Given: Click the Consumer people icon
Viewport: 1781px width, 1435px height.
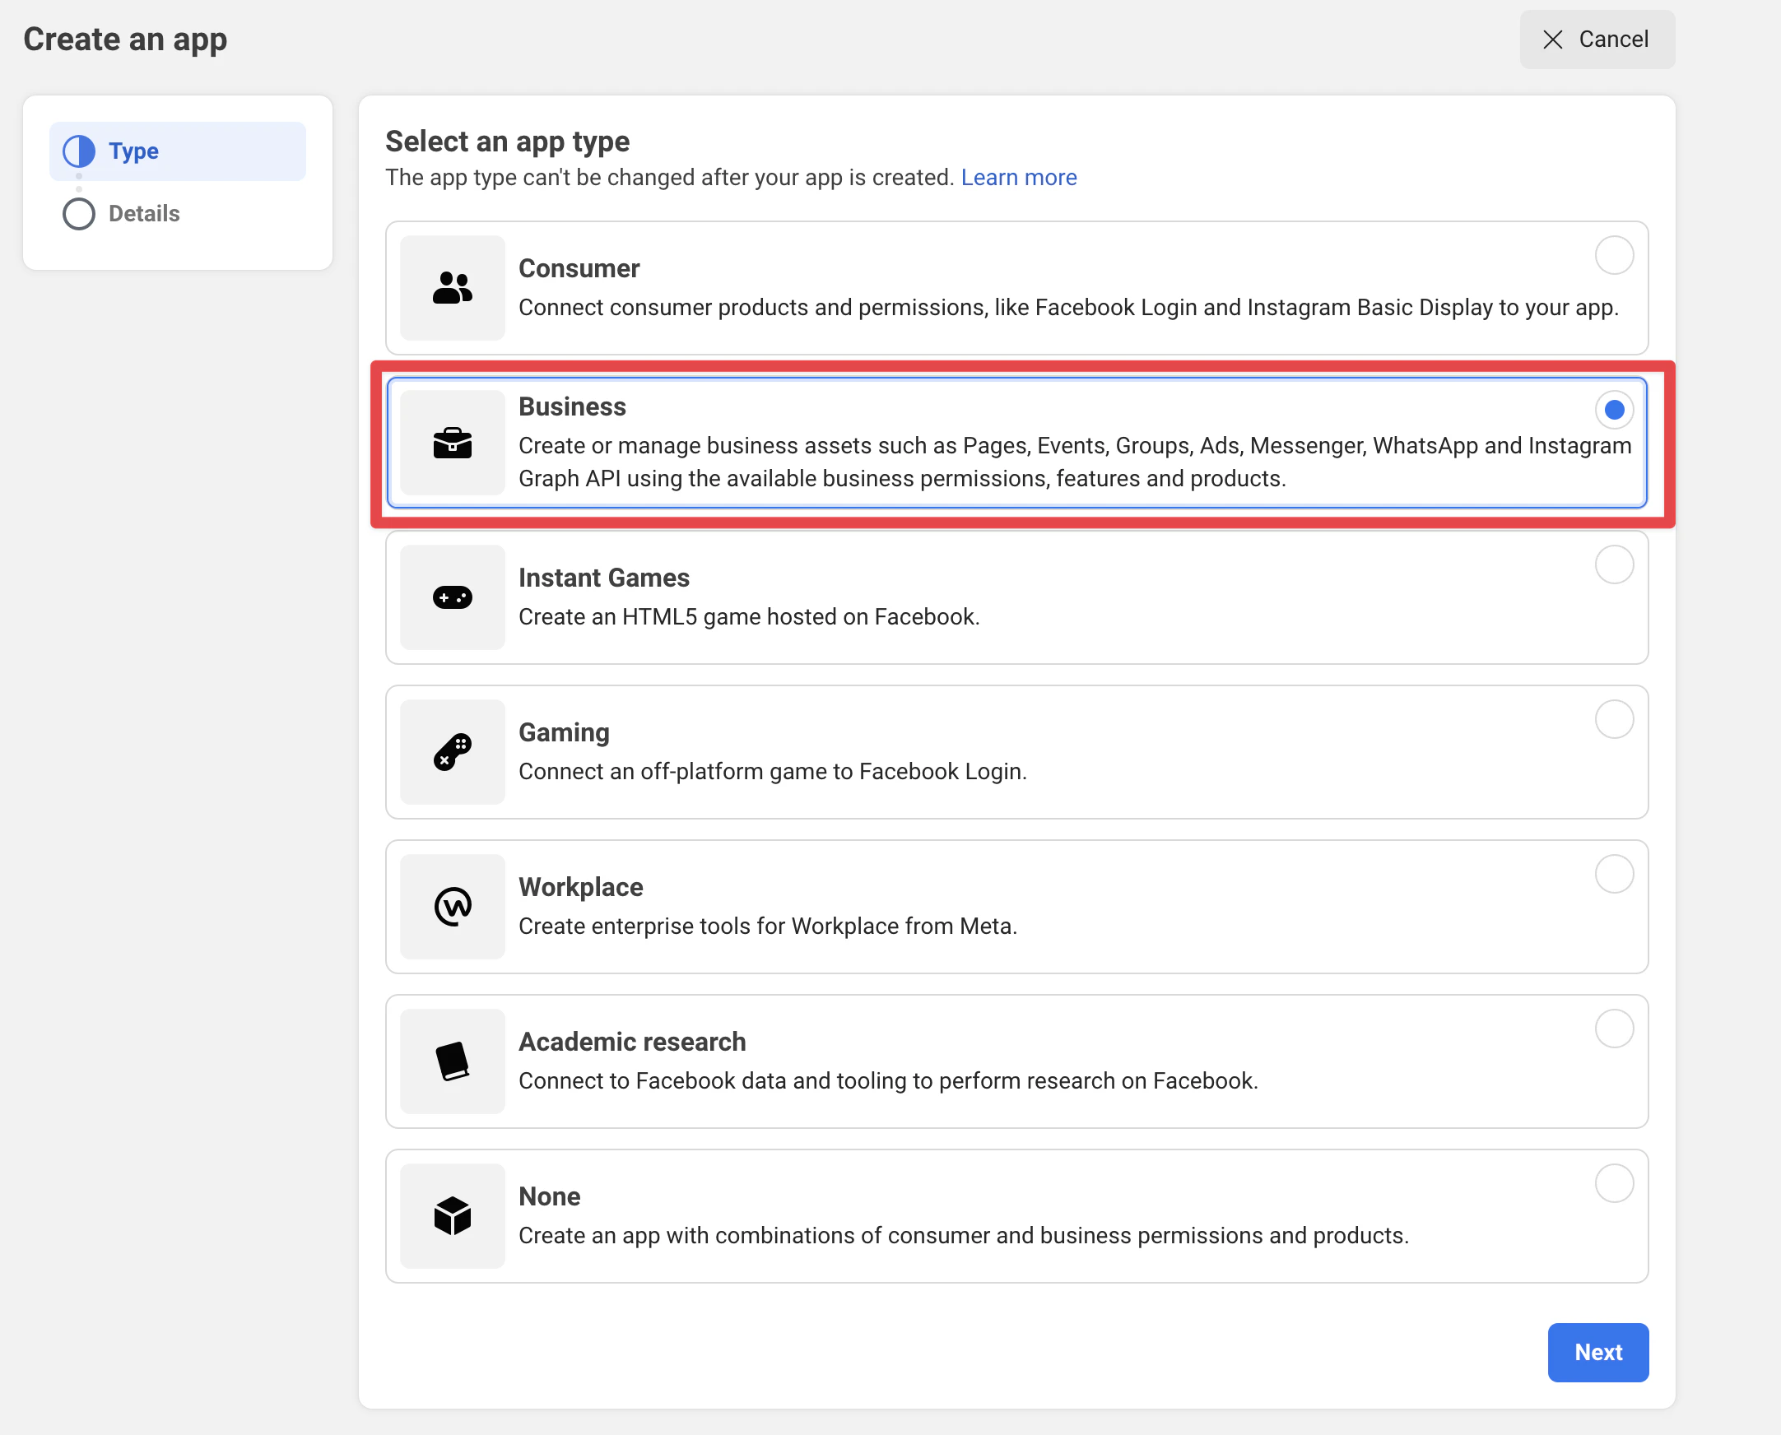Looking at the screenshot, I should (452, 288).
